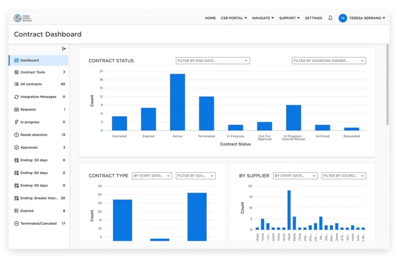Click the Integration Messages sync icon
Screen dimensions: 398x265
(16, 97)
